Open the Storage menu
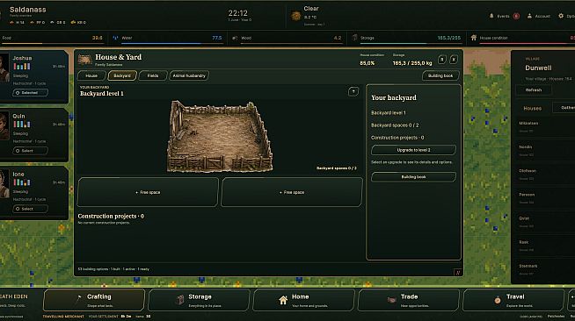This screenshot has height=321, width=575. pos(199,300)
